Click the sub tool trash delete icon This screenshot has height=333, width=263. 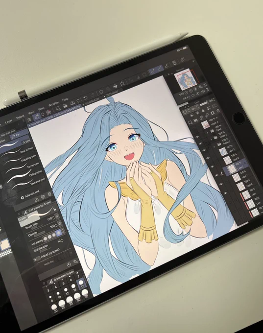[x=49, y=194]
